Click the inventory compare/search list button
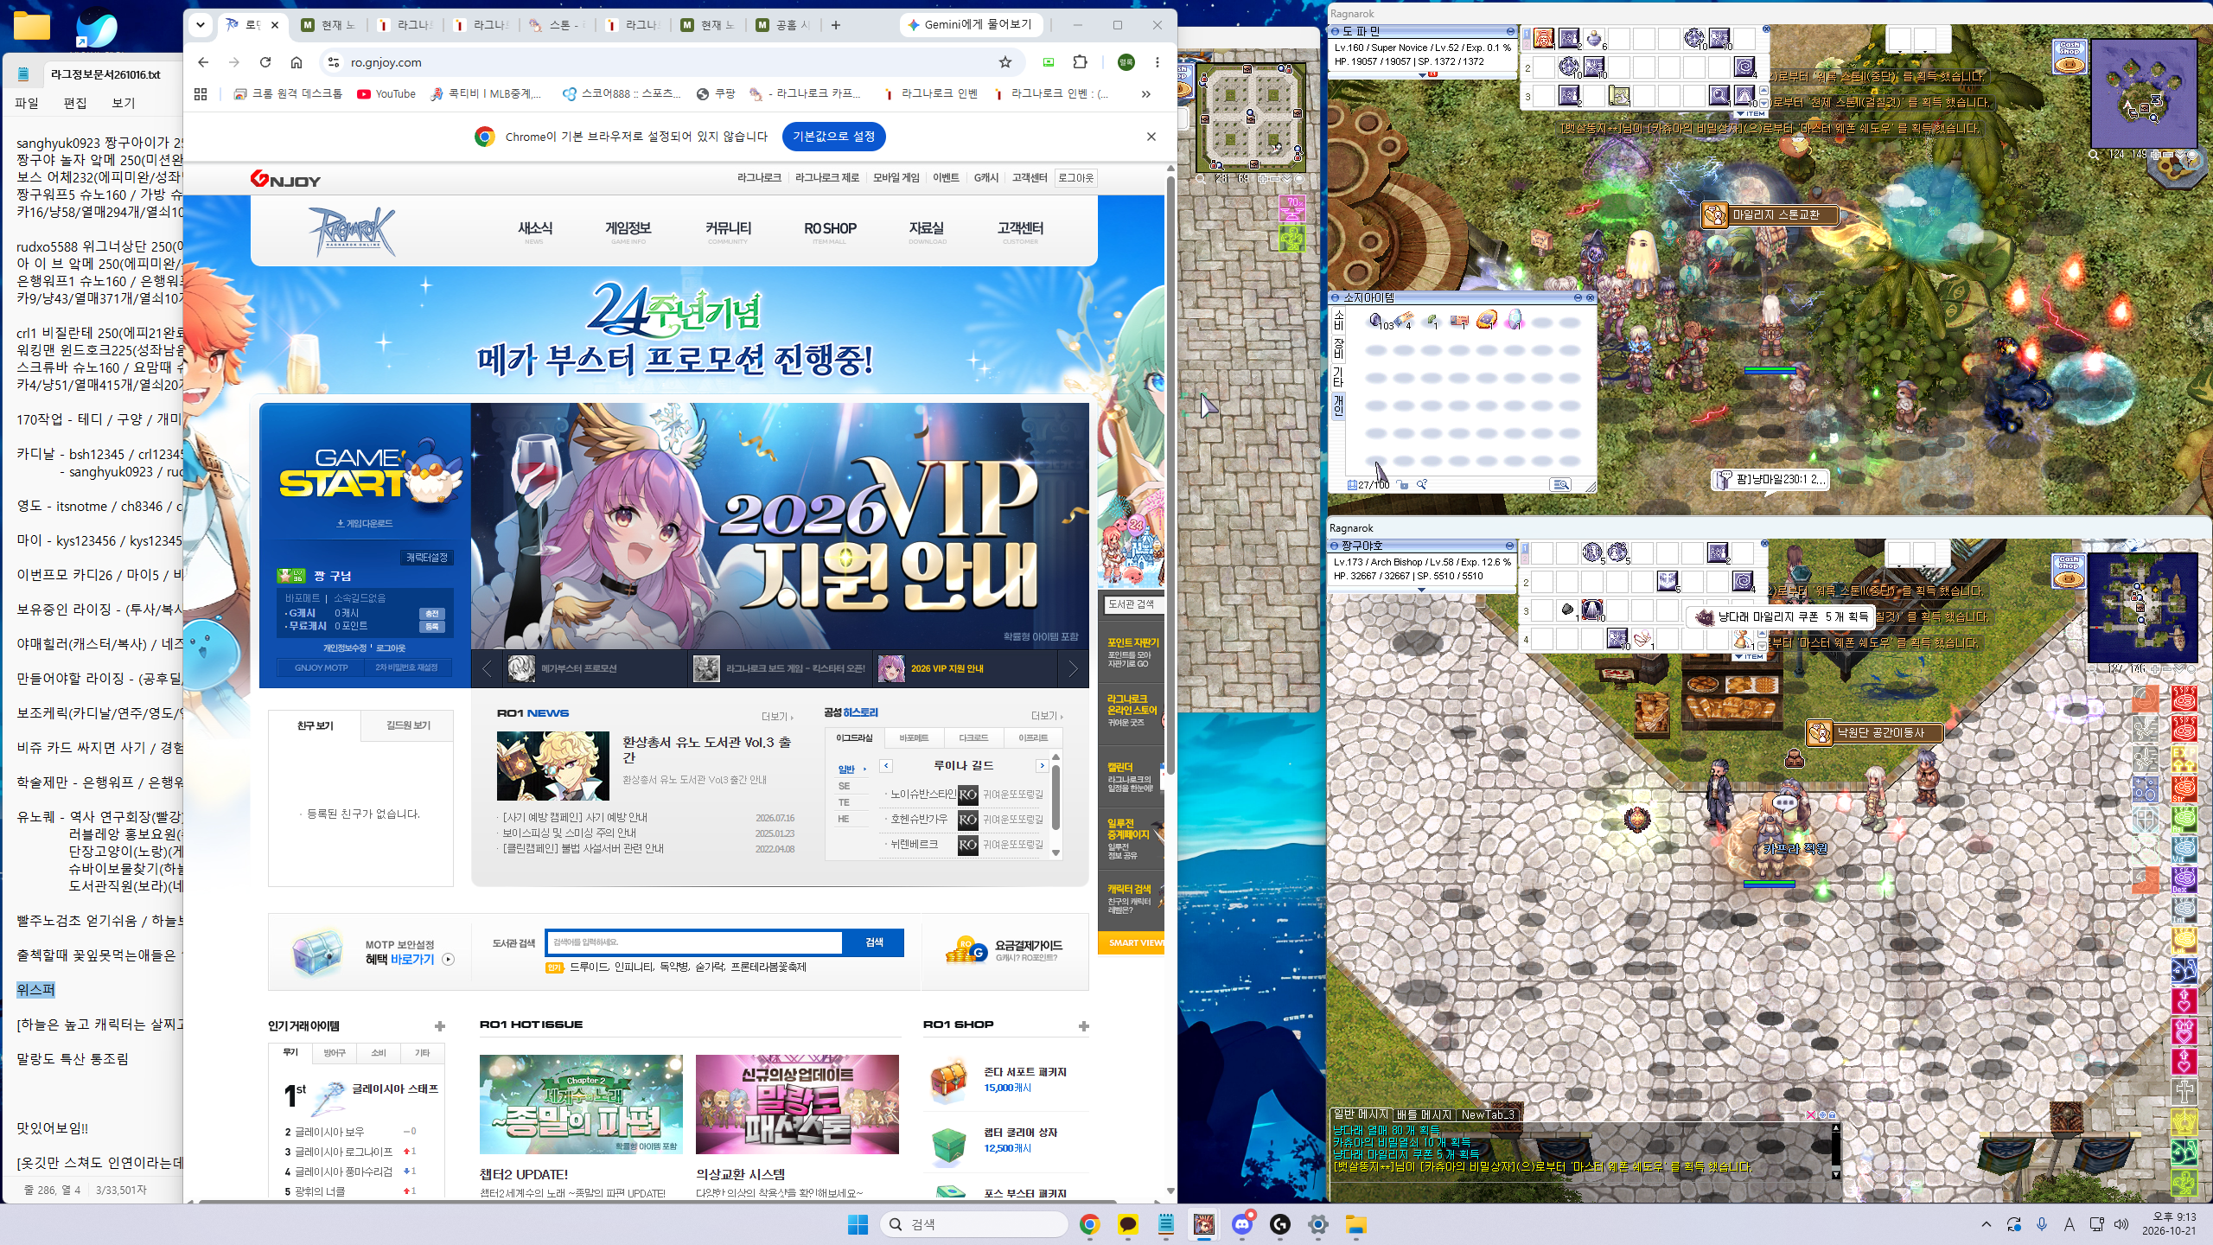This screenshot has height=1245, width=2213. pyautogui.click(x=1561, y=485)
